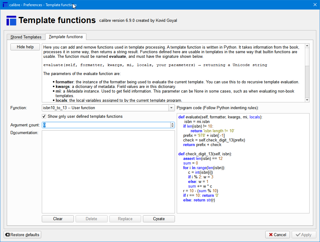Click the red X icon on Cancel
Viewport: 320px width, 242px height.
tap(271, 235)
